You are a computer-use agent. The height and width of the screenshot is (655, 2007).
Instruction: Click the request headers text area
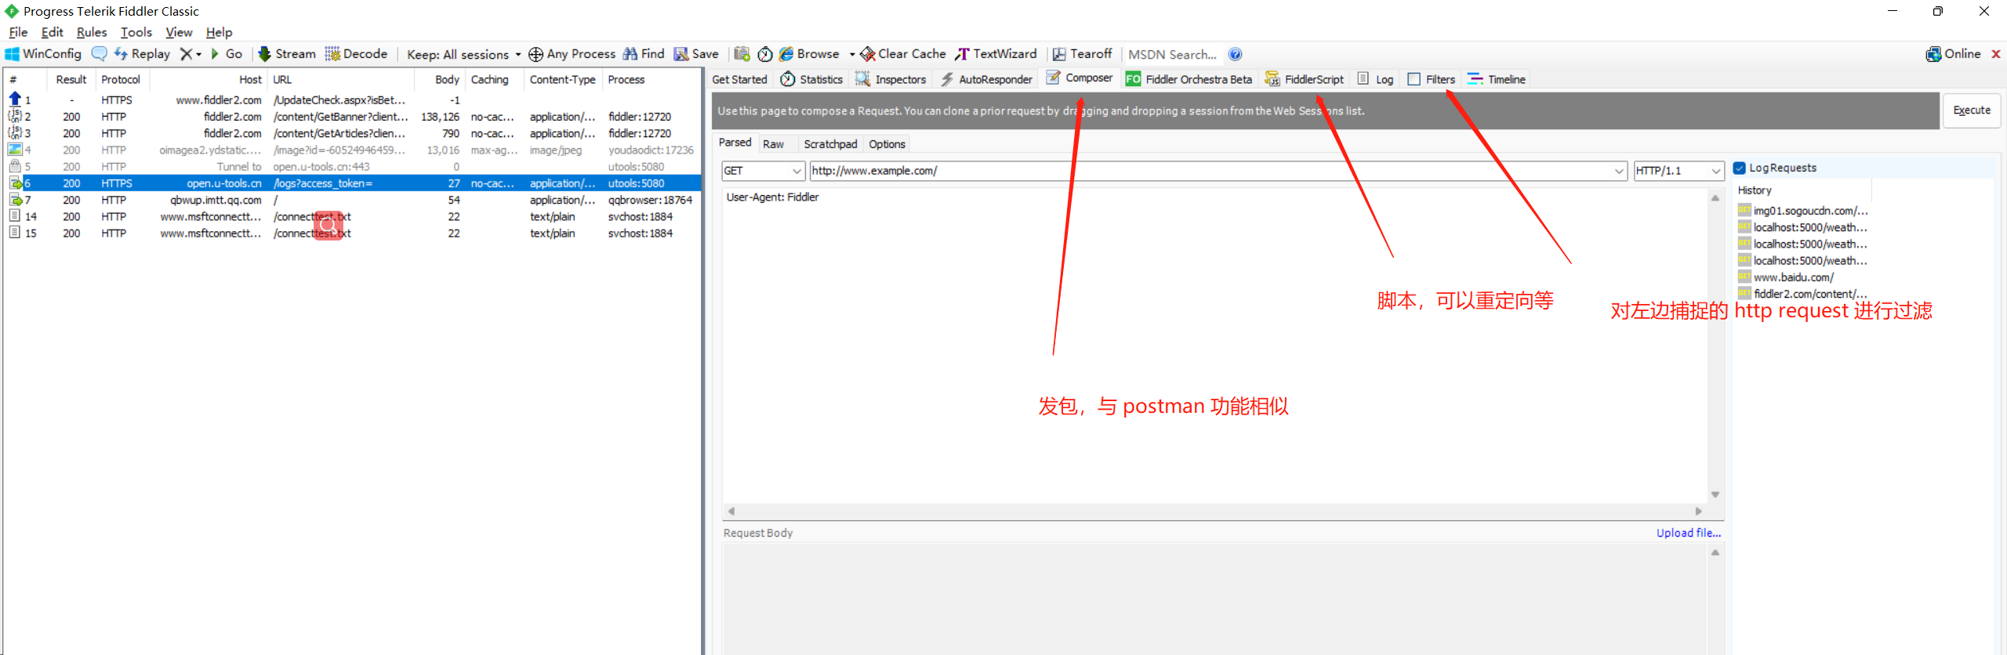1215,345
